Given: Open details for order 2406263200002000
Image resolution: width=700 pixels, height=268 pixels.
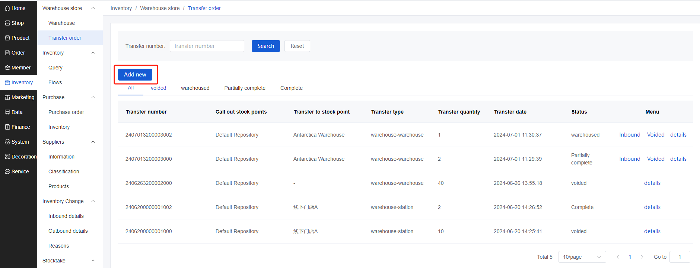Looking at the screenshot, I should coord(652,183).
